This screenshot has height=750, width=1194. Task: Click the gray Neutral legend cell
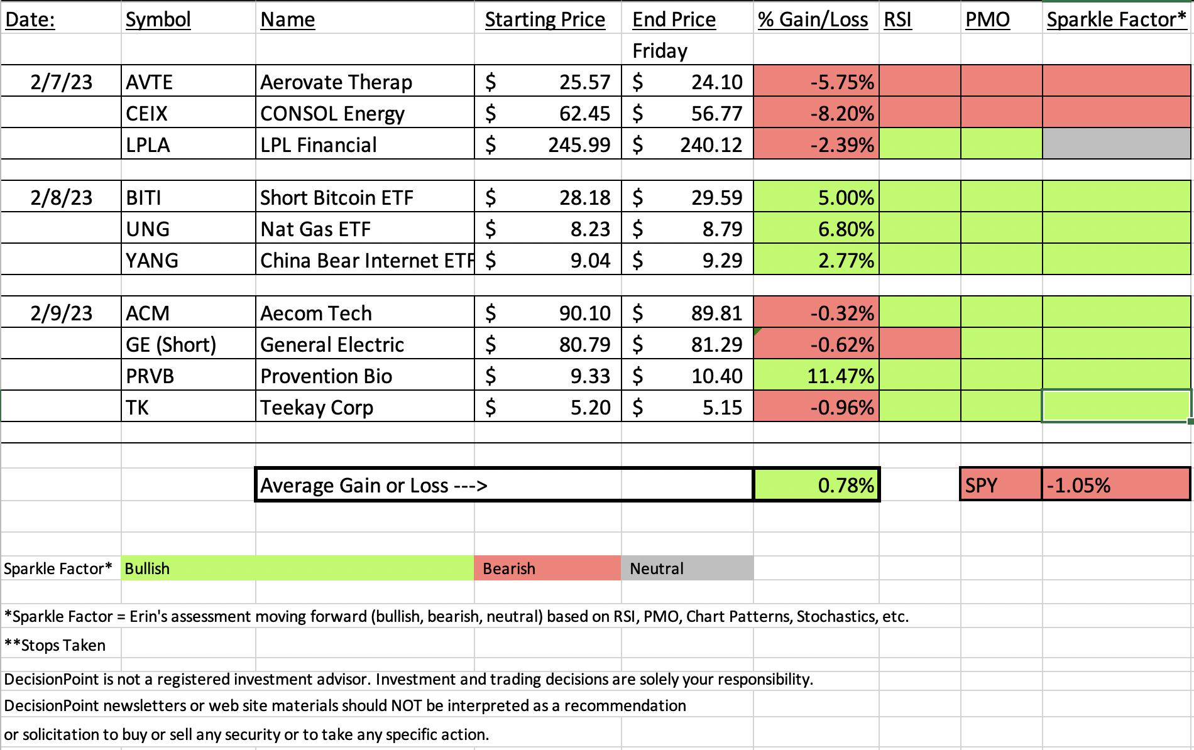click(687, 568)
